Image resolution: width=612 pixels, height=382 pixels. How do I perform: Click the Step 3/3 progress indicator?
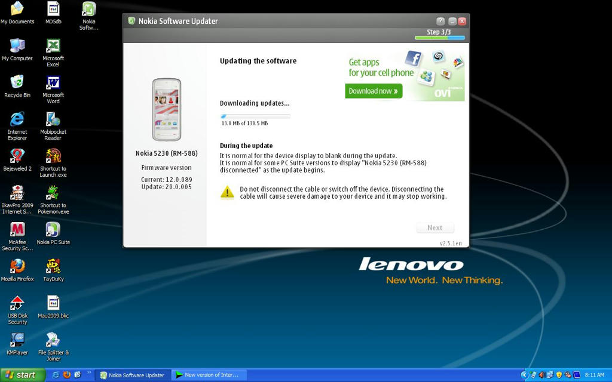coord(439,34)
